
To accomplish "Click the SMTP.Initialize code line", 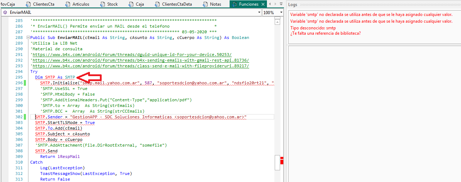I will [x=157, y=83].
